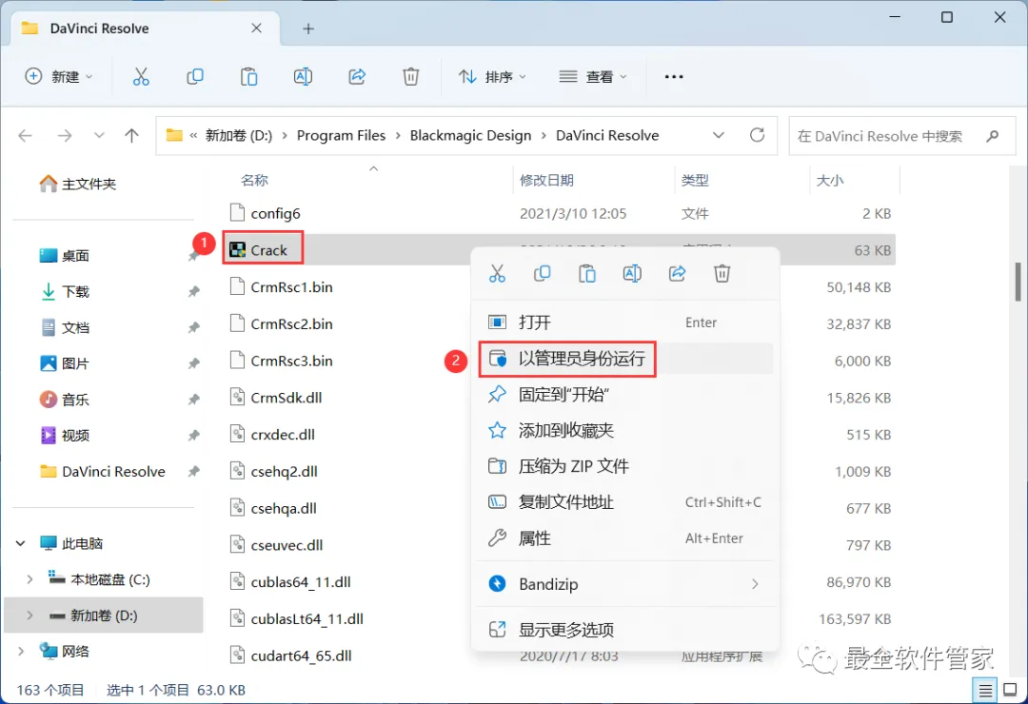This screenshot has height=704, width=1028.
Task: Close the DaVinci Resolve tab
Action: point(256,29)
